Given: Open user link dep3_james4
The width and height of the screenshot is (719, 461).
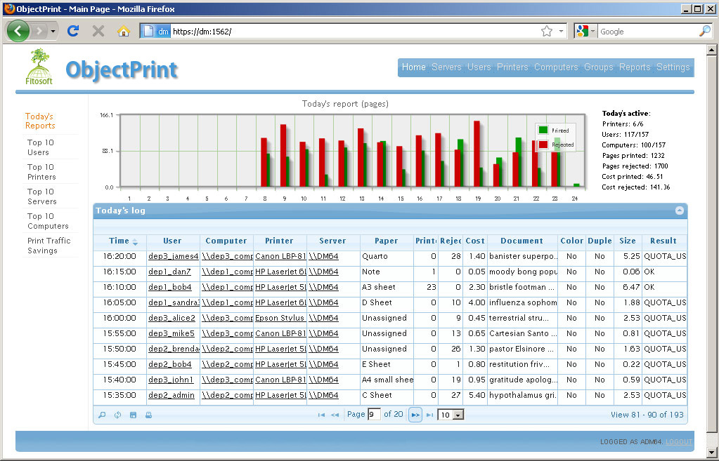Looking at the screenshot, I should coord(174,256).
